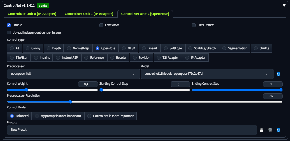Viewport: 290px width, 141px height.
Task: Select the Shuffle control type
Action: point(261,48)
